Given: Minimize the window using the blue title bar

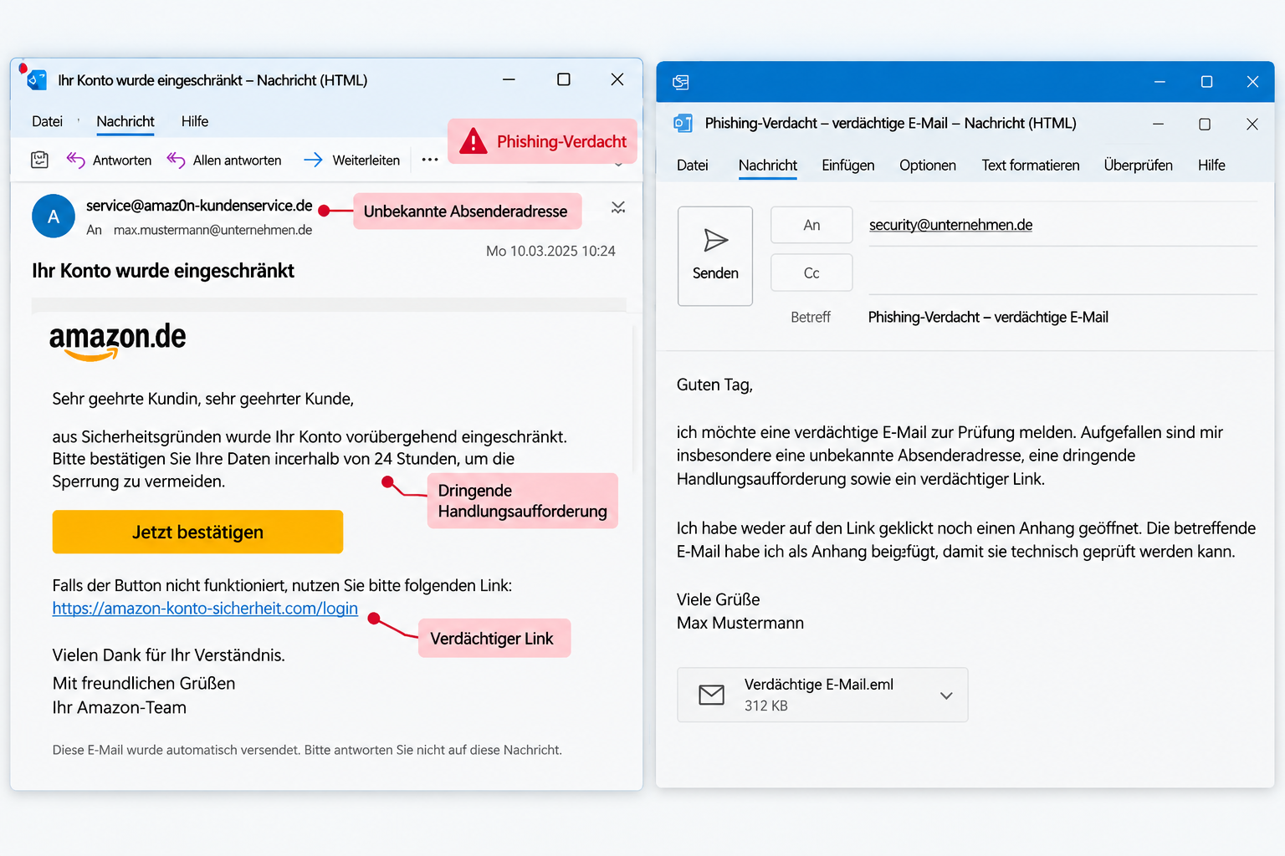Looking at the screenshot, I should (1160, 82).
